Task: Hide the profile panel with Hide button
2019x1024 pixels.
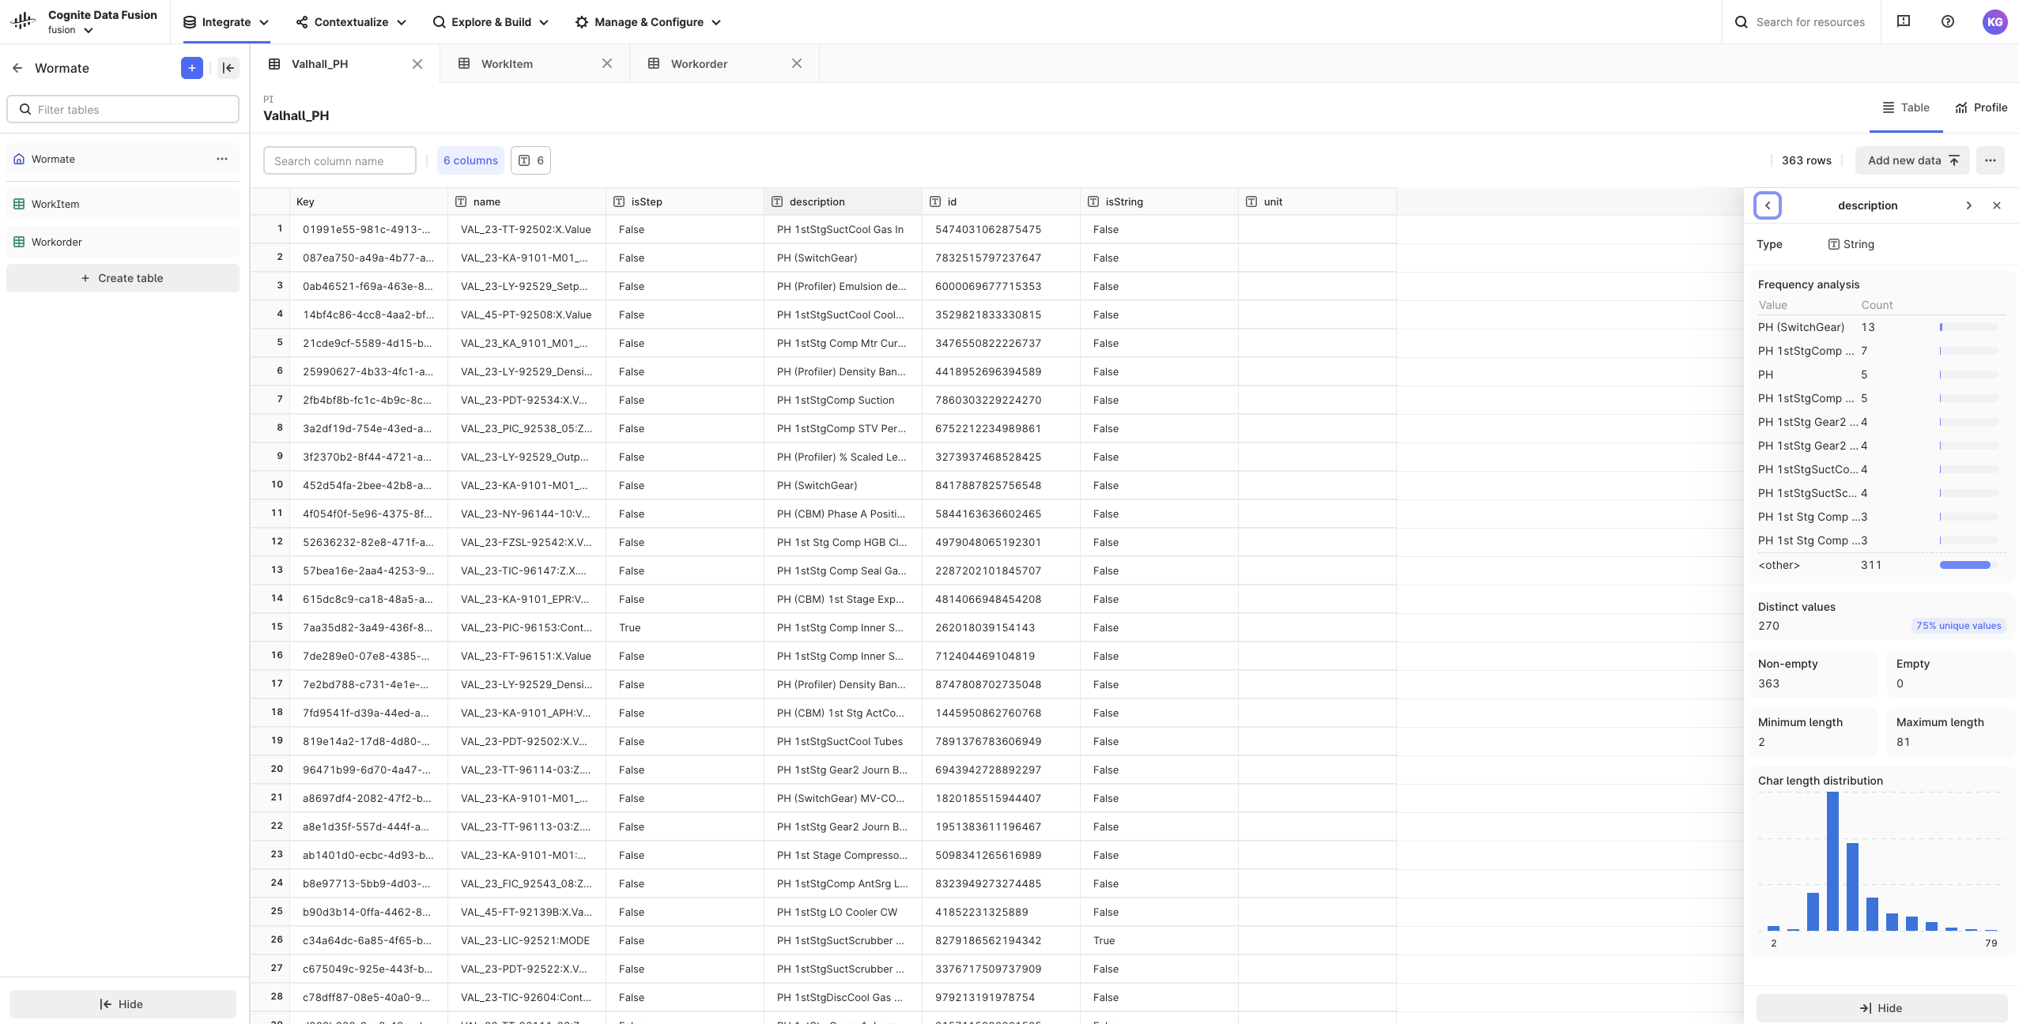Action: coord(1881,1008)
